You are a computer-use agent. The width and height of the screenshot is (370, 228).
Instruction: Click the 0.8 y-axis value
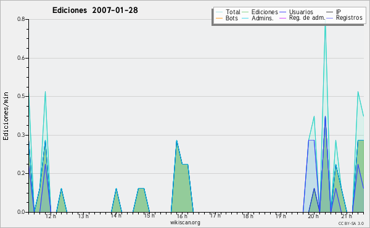click(x=21, y=19)
